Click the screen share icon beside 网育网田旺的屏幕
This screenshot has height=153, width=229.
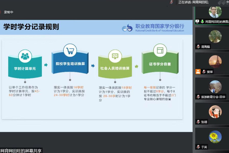pyautogui.click(x=197, y=22)
